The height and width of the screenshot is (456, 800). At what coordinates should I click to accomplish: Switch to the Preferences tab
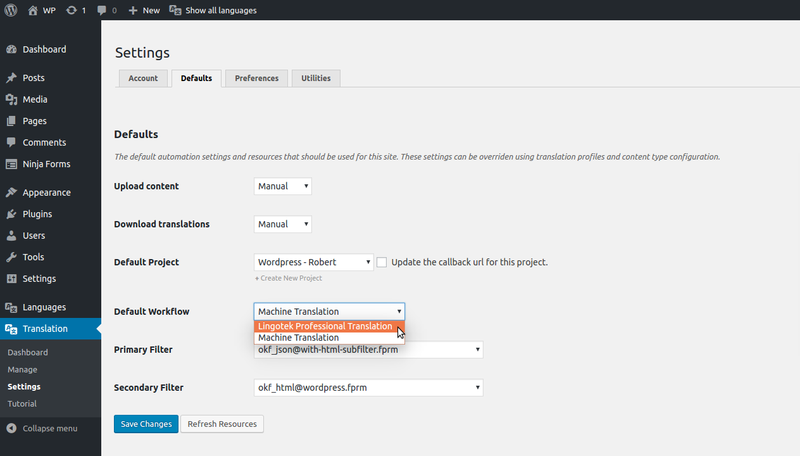click(x=256, y=79)
